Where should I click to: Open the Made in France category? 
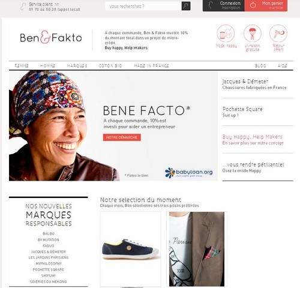(x=151, y=66)
